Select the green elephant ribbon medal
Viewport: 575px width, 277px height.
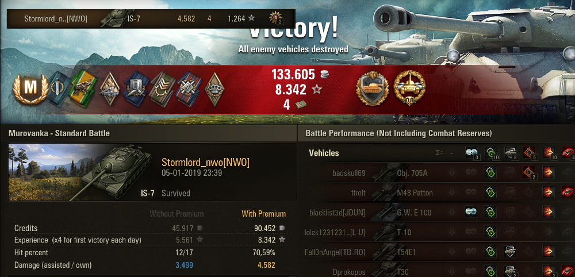pyautogui.click(x=84, y=89)
